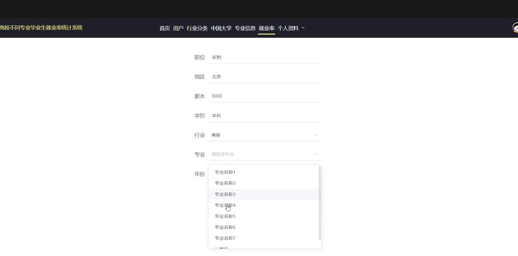Viewport: 518px width, 256px height.
Task: Go to the 专业信息 section
Action: (245, 28)
